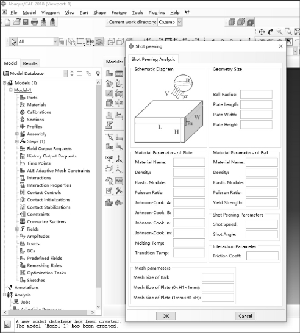Expand the Fields tree node
This screenshot has height=333, width=300.
17,229
